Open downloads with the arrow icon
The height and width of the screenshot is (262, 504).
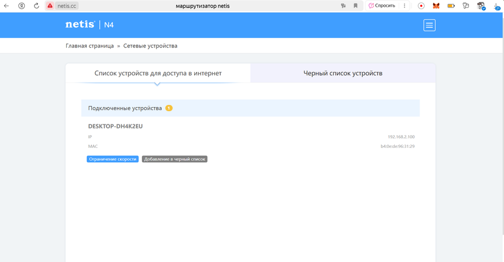[497, 6]
